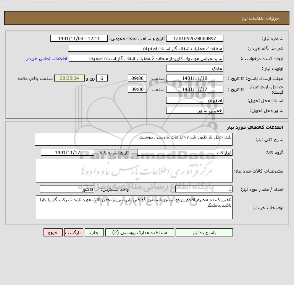294x285 pixels.
Task: Click the general description field بلت حمل بار
Action: [x=134, y=139]
